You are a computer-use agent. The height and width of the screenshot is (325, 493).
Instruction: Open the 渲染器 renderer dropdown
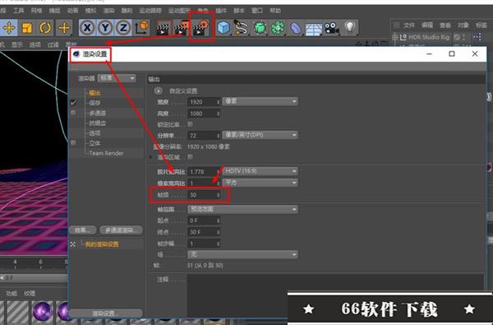pyautogui.click(x=117, y=78)
